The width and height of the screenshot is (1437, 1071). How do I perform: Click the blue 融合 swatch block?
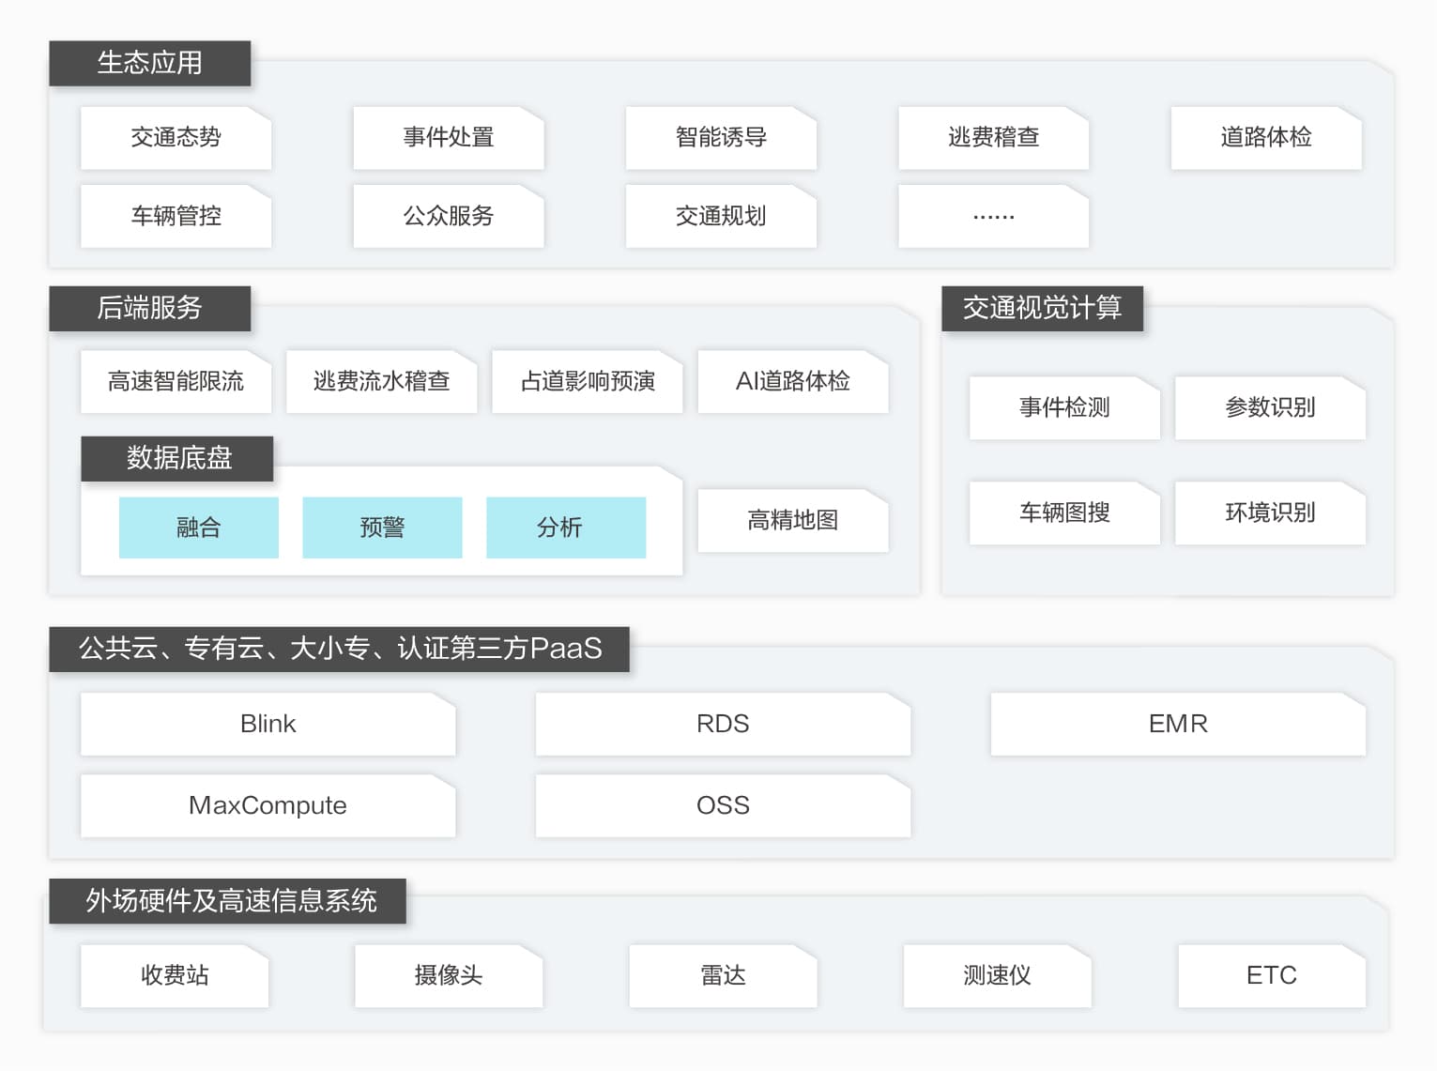point(198,528)
